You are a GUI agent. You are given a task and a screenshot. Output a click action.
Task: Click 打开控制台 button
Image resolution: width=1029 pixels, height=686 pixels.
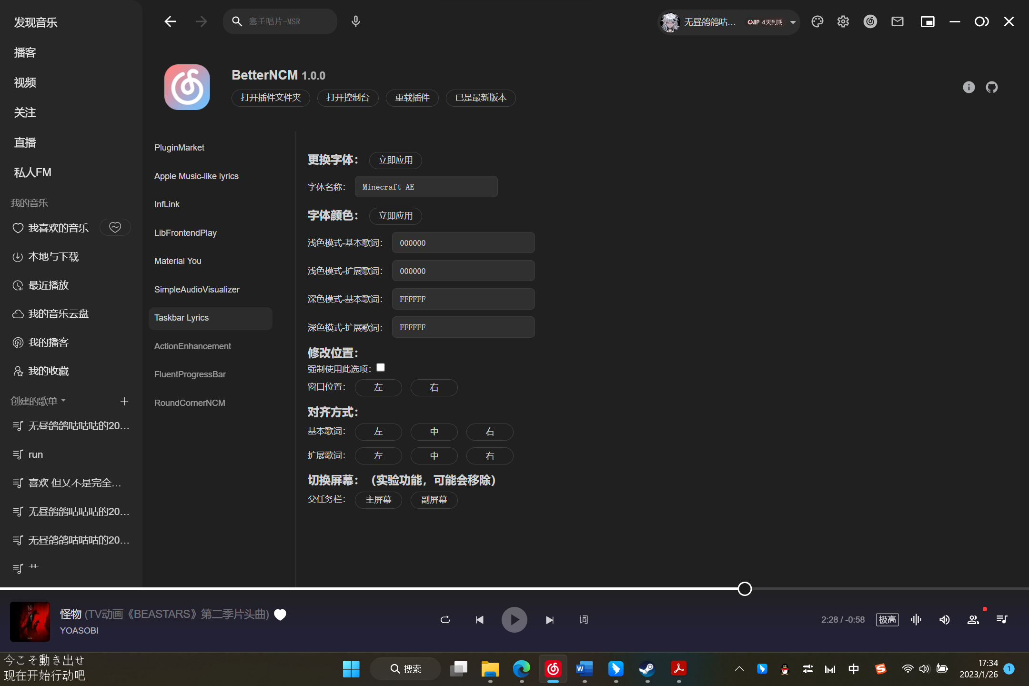click(x=348, y=98)
